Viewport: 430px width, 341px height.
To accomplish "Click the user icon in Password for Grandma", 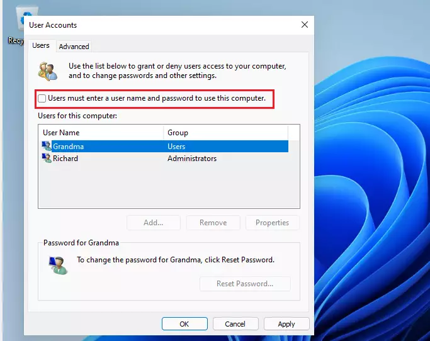I will click(x=57, y=266).
